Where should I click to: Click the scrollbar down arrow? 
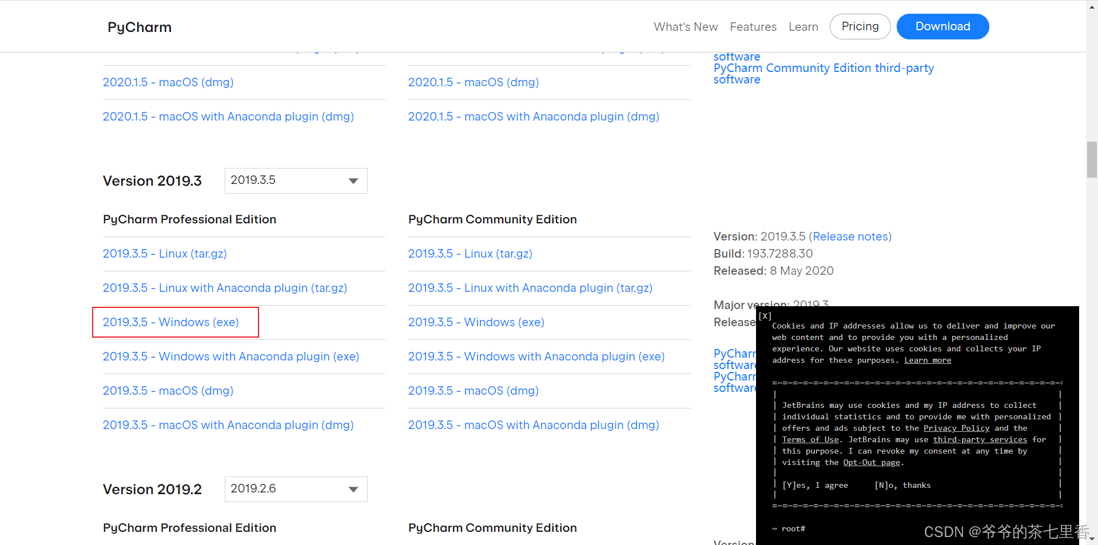tap(1092, 539)
